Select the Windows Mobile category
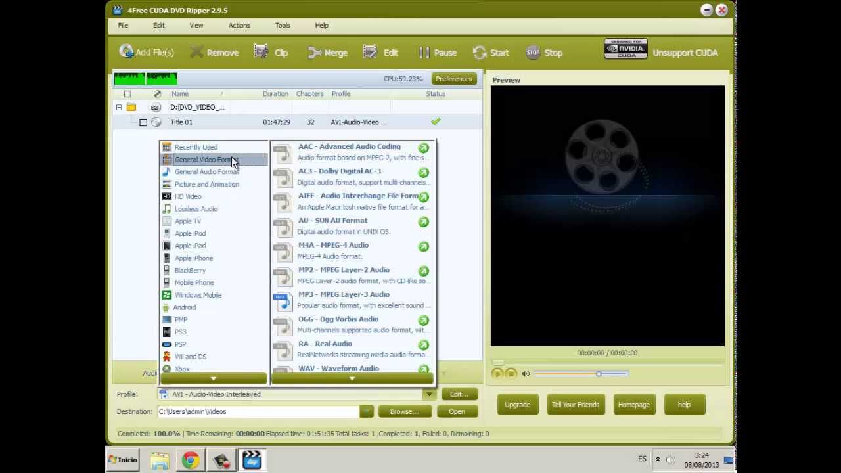This screenshot has height=473, width=841. tap(214, 295)
